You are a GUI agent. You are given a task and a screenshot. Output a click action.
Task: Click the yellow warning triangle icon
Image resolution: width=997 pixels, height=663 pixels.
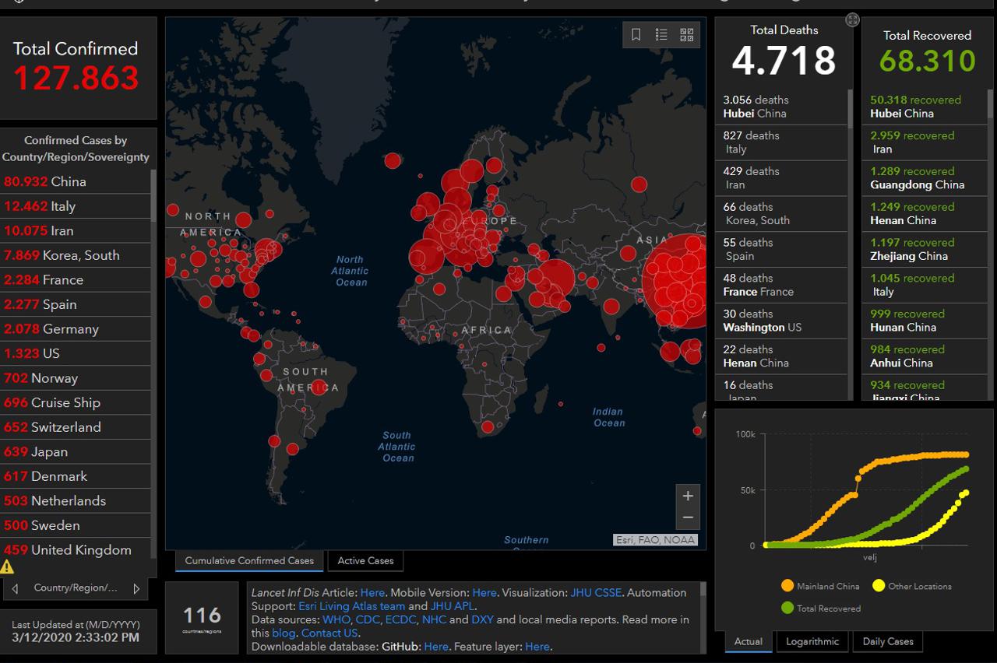coord(8,567)
